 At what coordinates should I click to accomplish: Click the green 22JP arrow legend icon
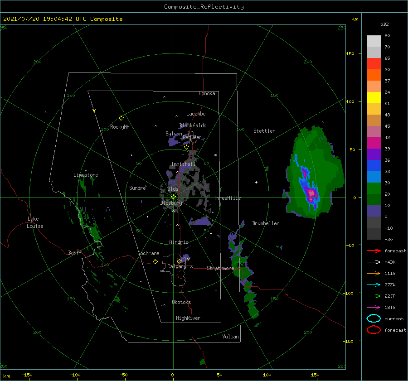(374, 296)
